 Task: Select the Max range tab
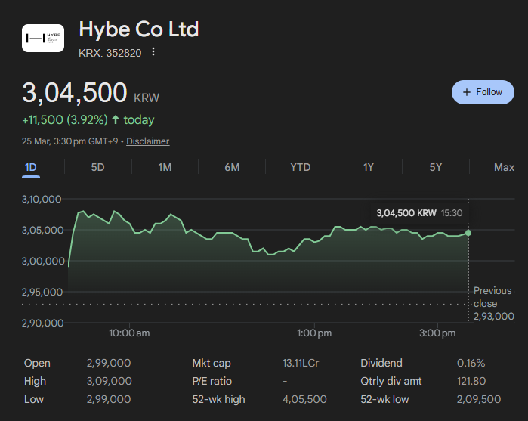coord(504,167)
